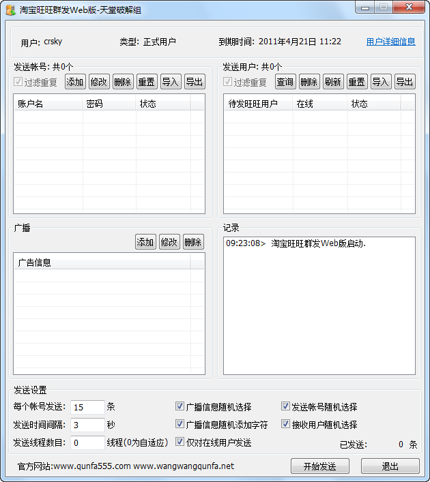This screenshot has height=482, width=430.
Task: Select the 状态 header in accounts list
Action: (163, 104)
